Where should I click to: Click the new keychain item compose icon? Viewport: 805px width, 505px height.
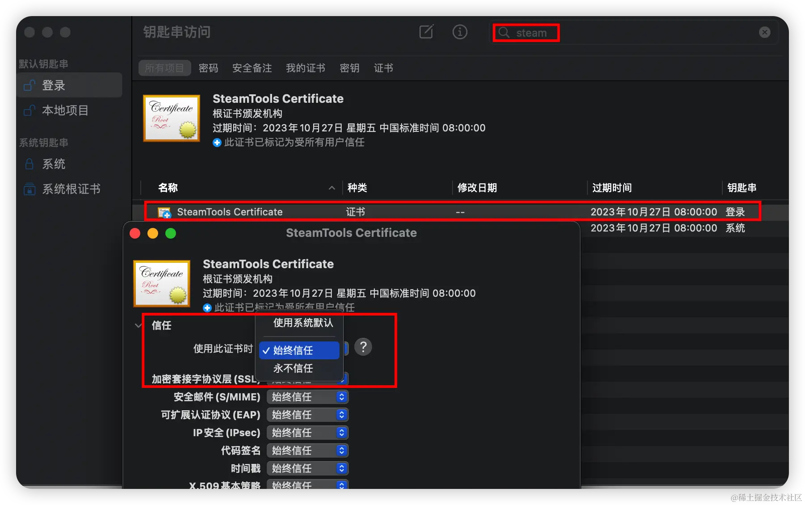[x=426, y=32]
